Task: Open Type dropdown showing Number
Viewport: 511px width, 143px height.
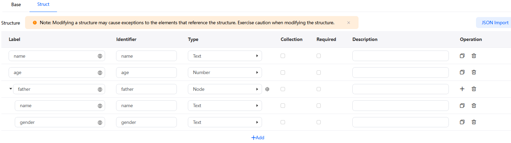Action: pos(225,72)
